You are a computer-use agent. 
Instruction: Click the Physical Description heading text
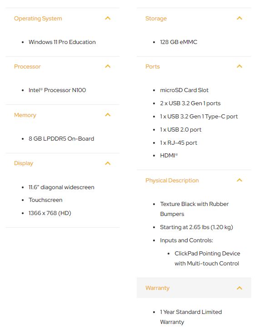(172, 180)
